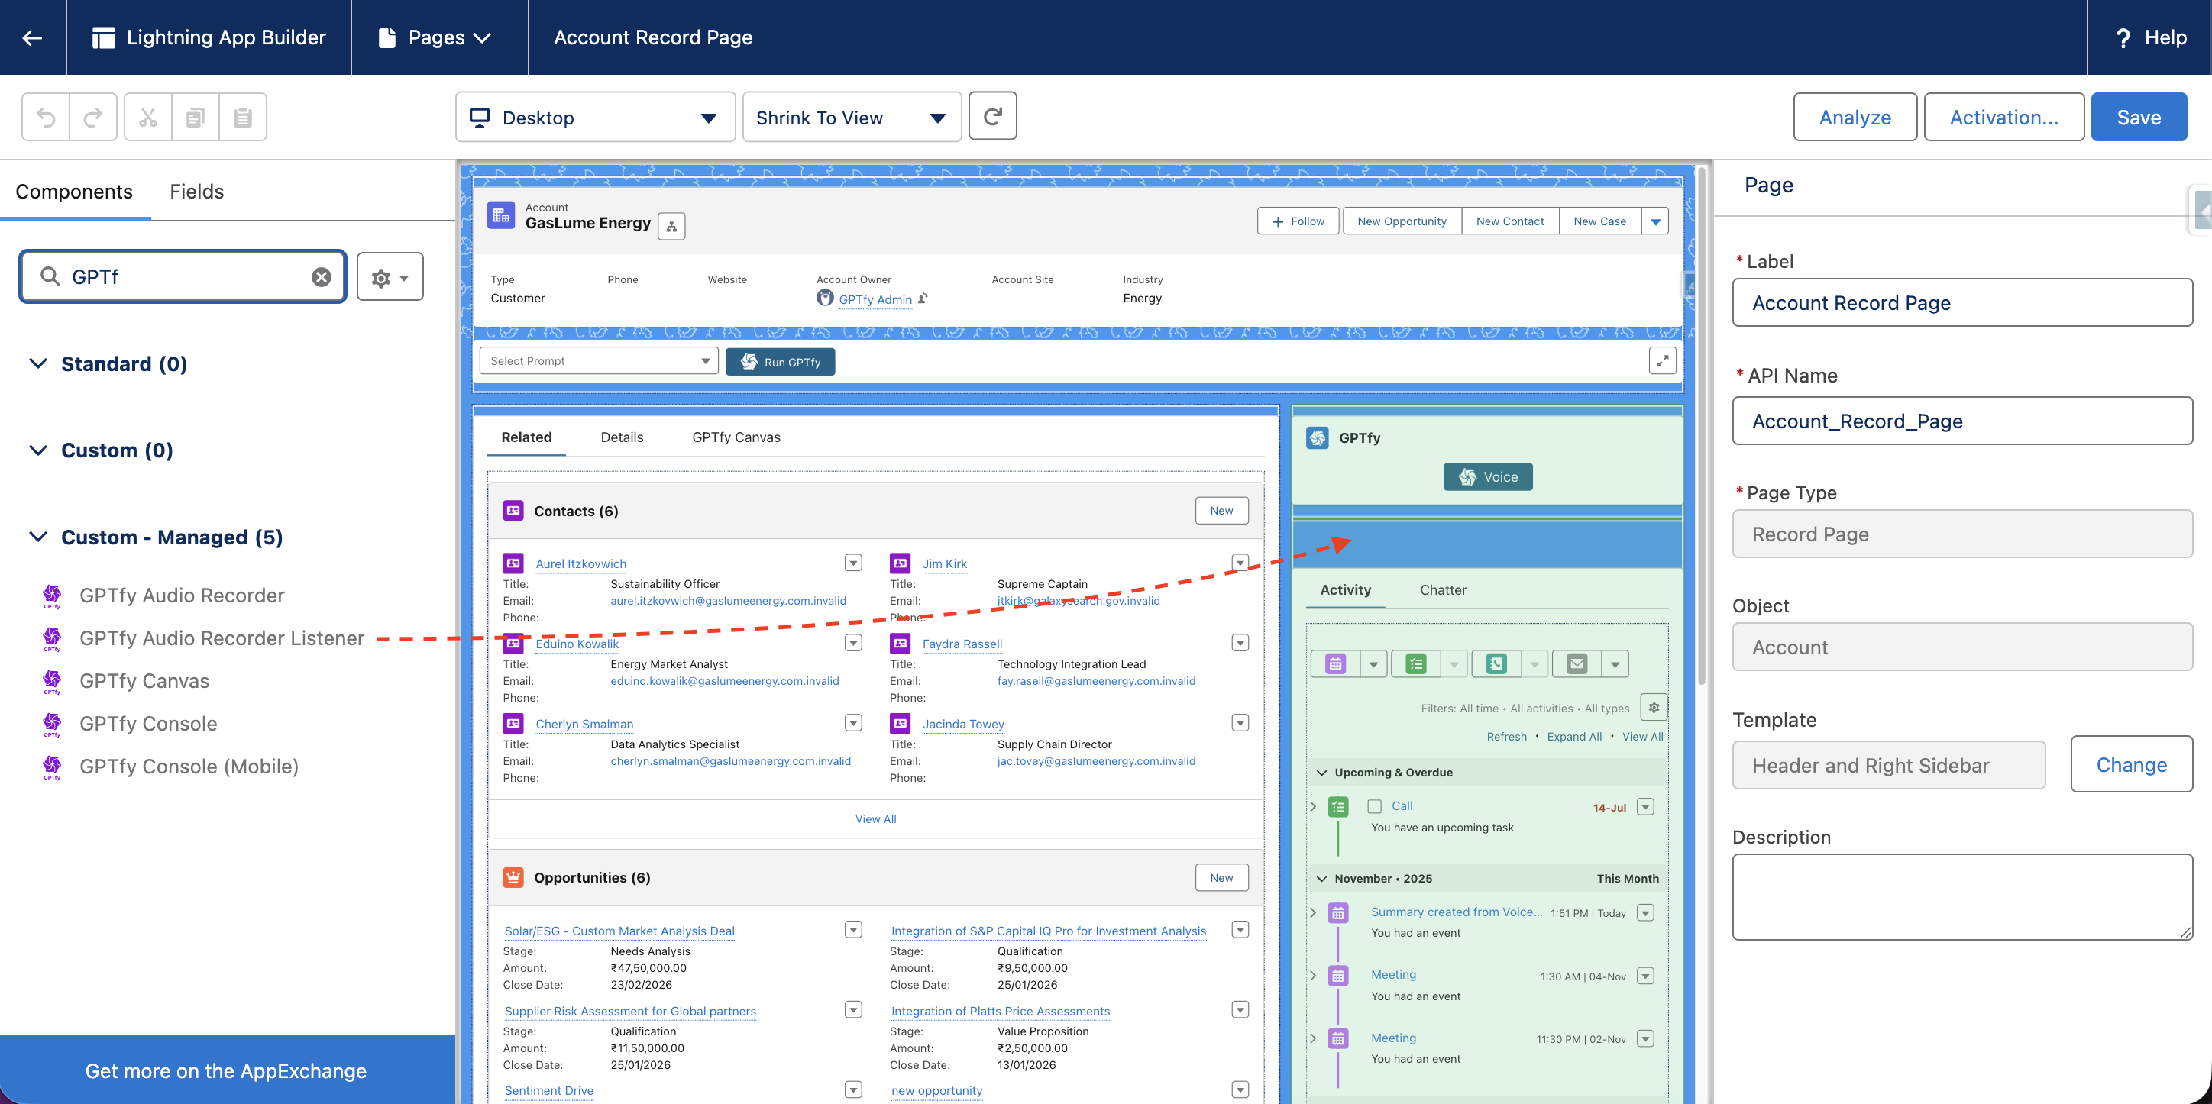Clear the GPTf search text
The width and height of the screenshot is (2212, 1104).
(321, 276)
